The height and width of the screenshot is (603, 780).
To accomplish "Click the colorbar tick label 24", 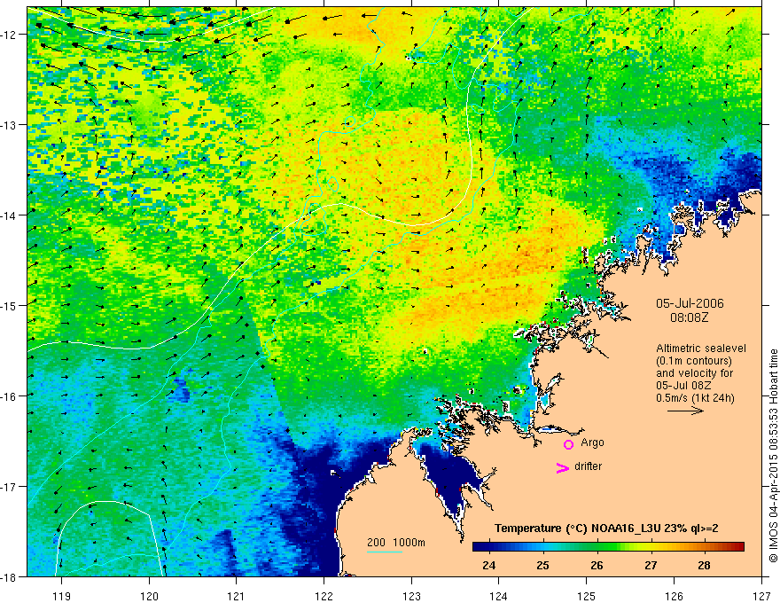I will click(489, 565).
